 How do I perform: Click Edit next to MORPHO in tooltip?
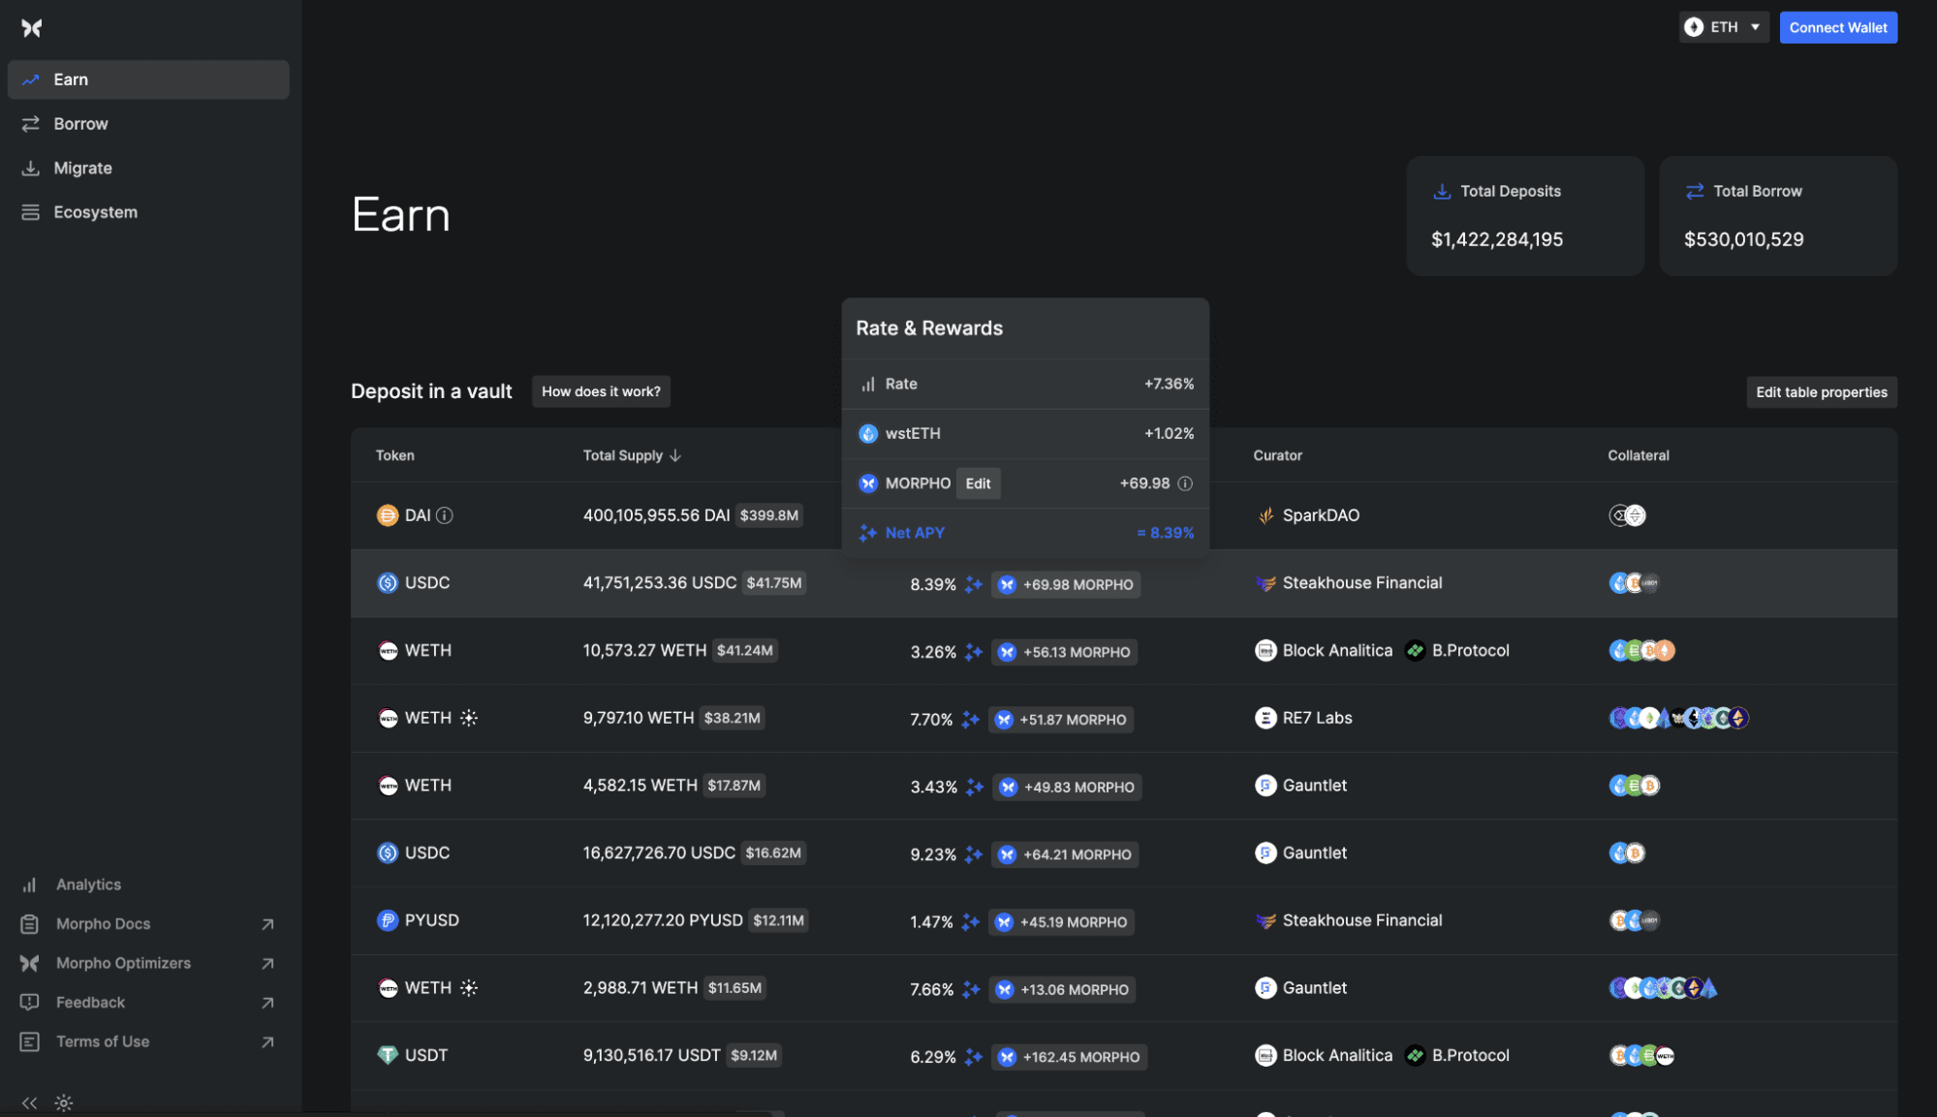tap(978, 483)
